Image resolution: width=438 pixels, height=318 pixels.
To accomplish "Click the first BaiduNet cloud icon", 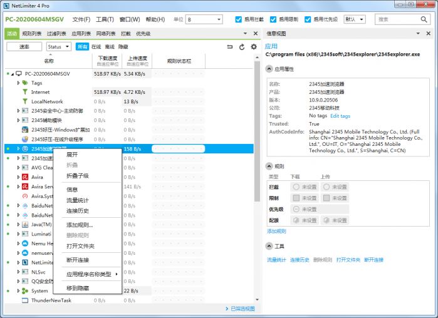I will coord(25,205).
